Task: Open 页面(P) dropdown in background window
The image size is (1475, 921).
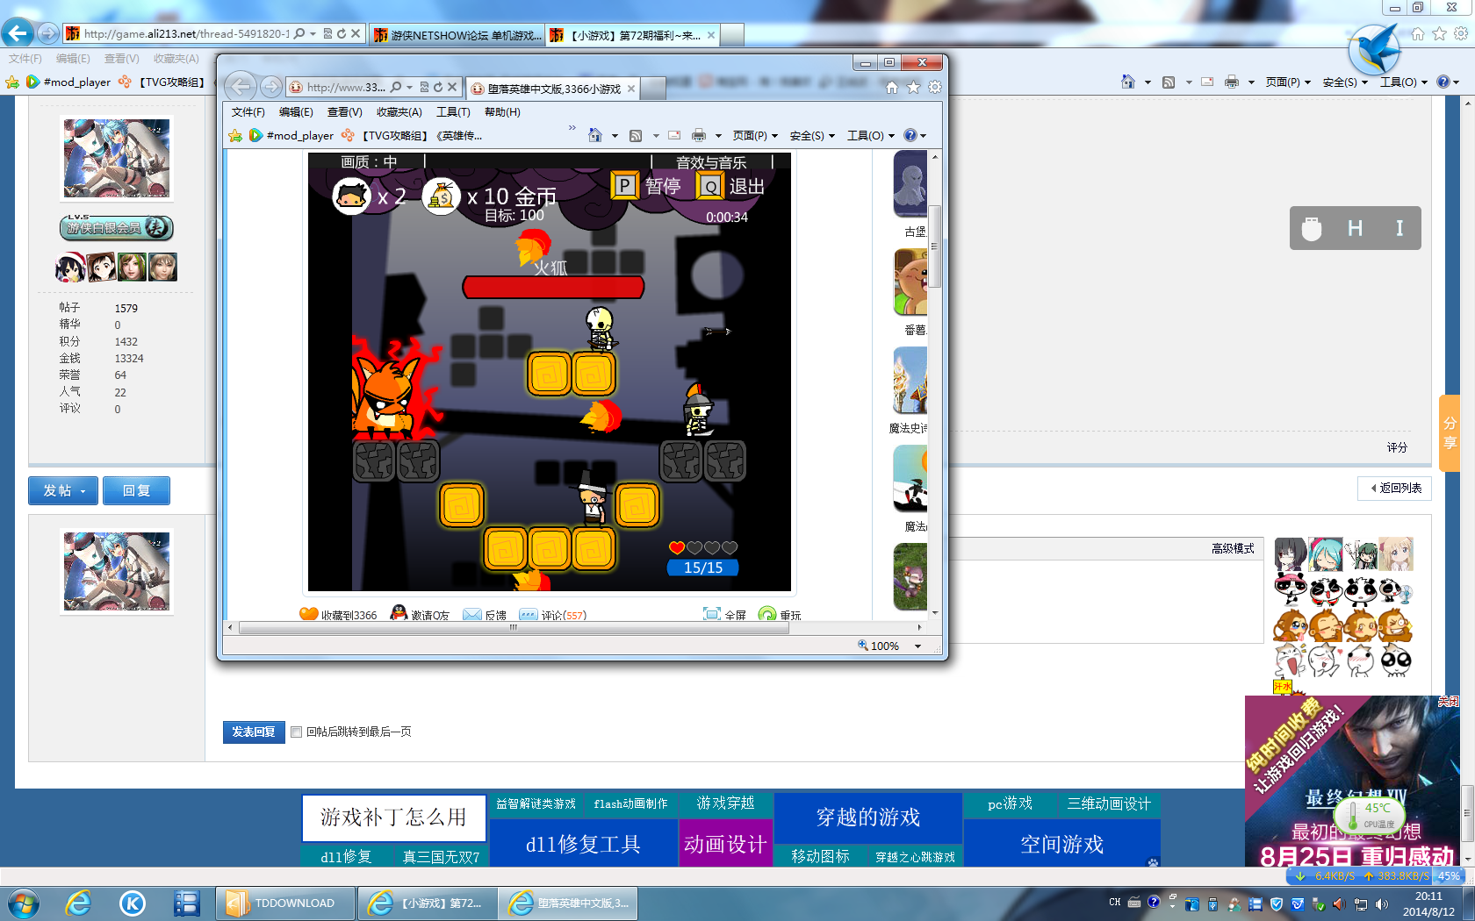Action: [1287, 82]
